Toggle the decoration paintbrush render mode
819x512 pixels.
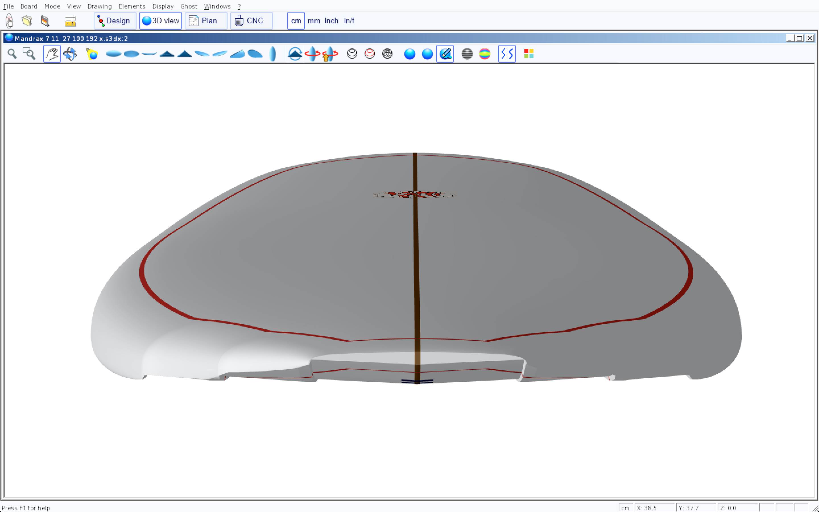[445, 54]
